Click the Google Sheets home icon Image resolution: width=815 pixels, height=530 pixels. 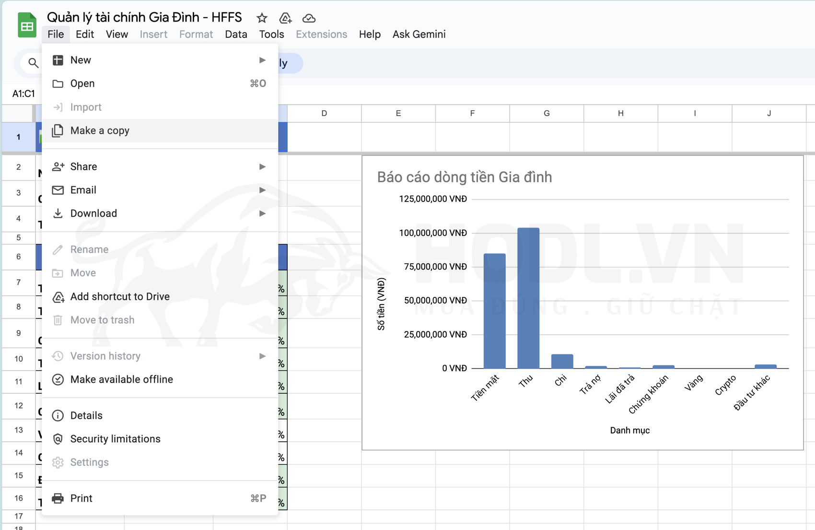click(x=27, y=25)
